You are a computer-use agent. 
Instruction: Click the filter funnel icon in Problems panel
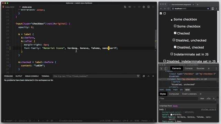[x=138, y=76]
